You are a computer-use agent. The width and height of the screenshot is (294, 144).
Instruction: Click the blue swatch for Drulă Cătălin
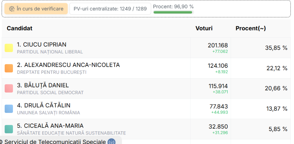click(x=9, y=109)
